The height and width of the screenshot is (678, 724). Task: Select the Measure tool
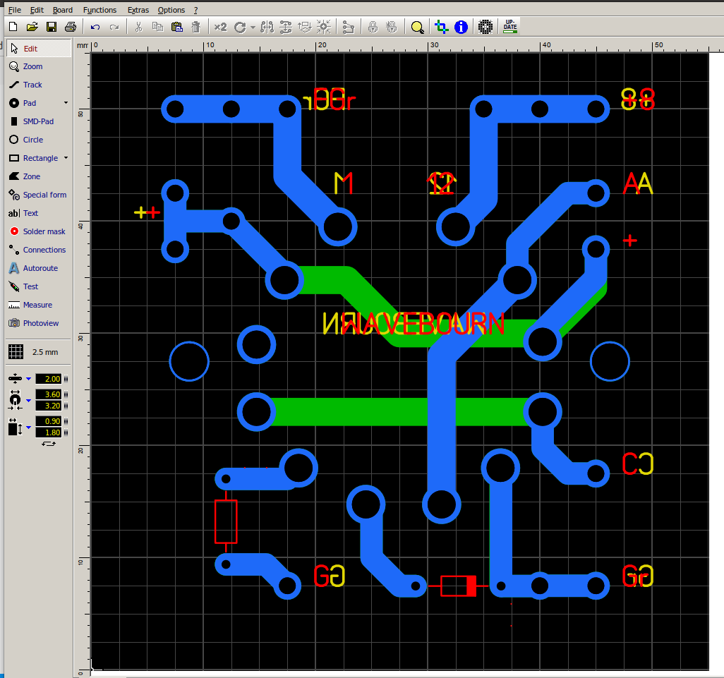[x=39, y=305]
